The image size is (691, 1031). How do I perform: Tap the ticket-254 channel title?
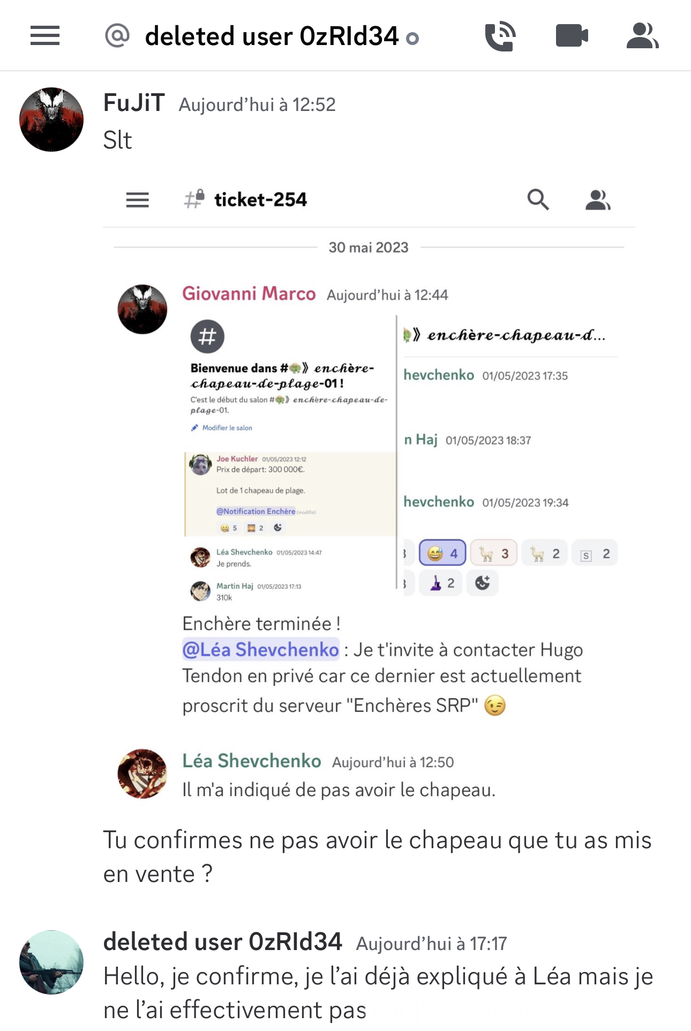pos(261,199)
